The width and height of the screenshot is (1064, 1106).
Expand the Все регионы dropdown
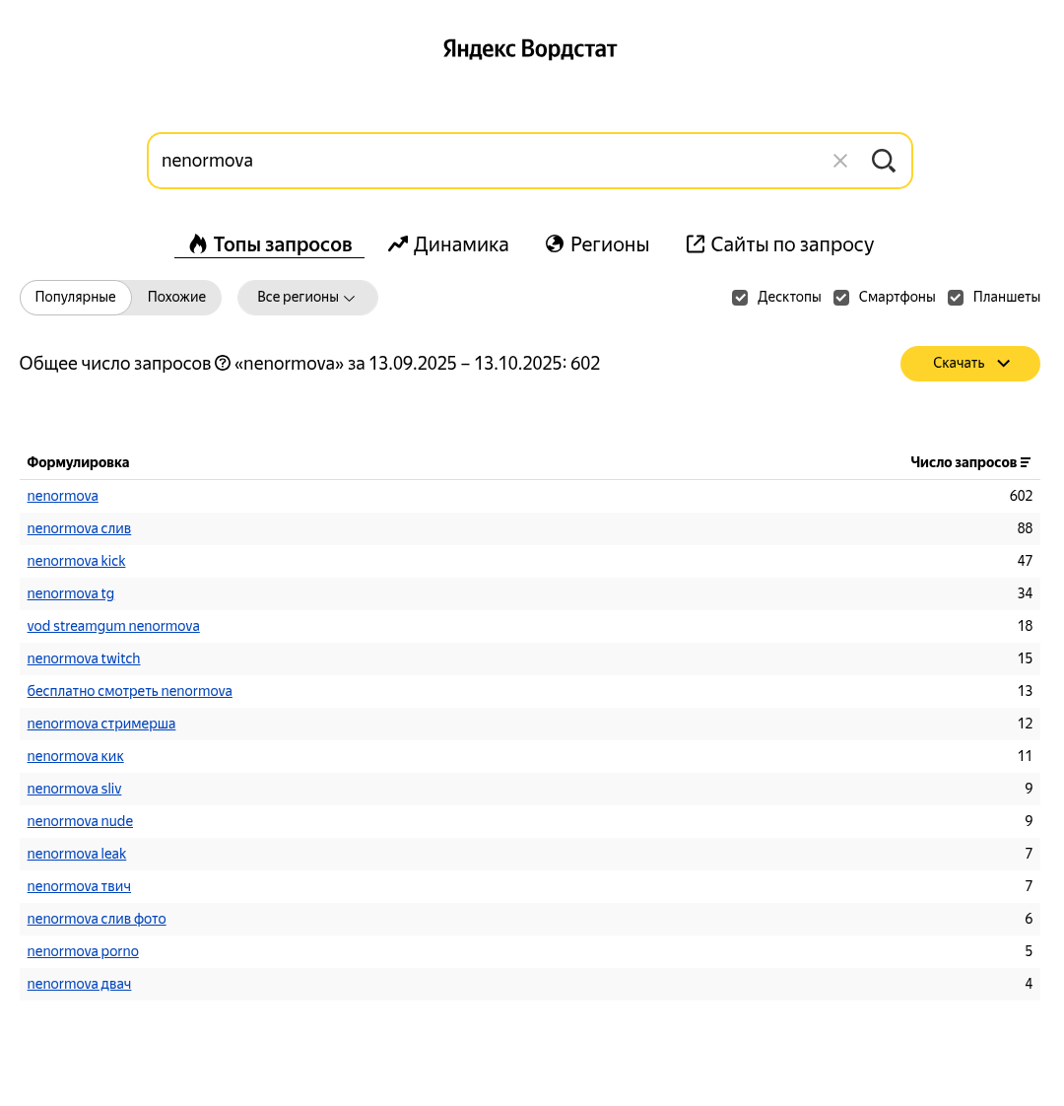(306, 298)
